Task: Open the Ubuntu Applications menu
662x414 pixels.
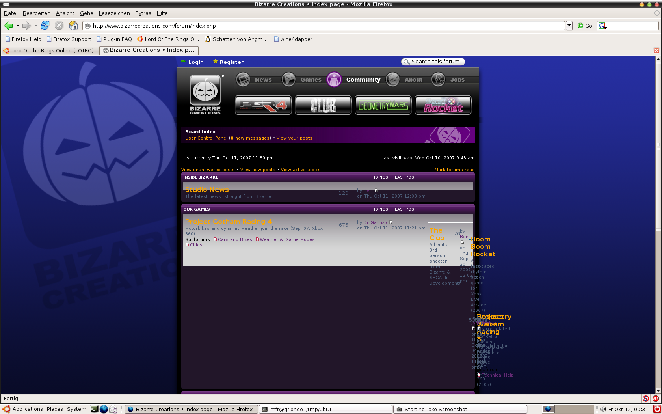Action: coord(23,409)
